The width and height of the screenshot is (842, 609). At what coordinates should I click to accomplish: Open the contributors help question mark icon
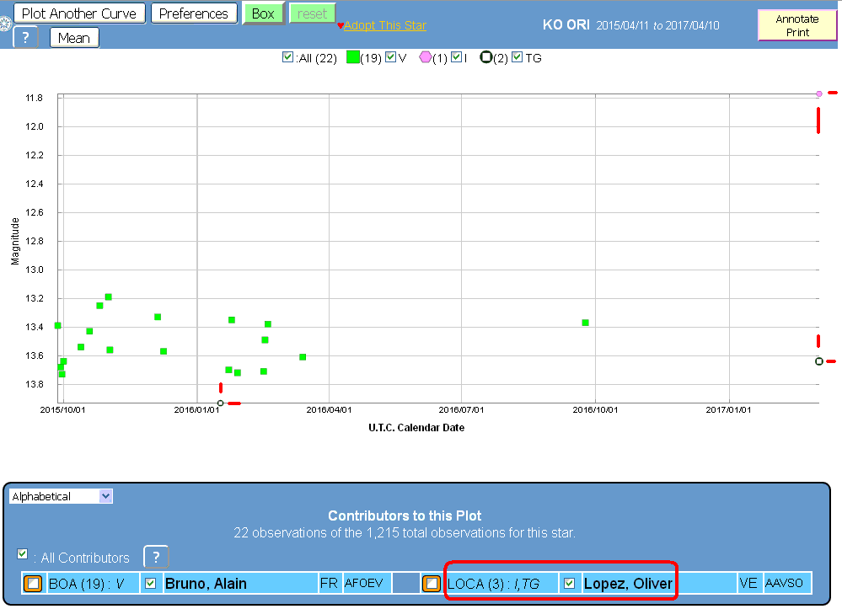tap(155, 557)
